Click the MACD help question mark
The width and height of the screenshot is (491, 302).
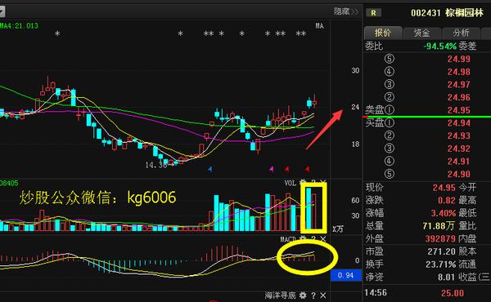tap(313, 239)
